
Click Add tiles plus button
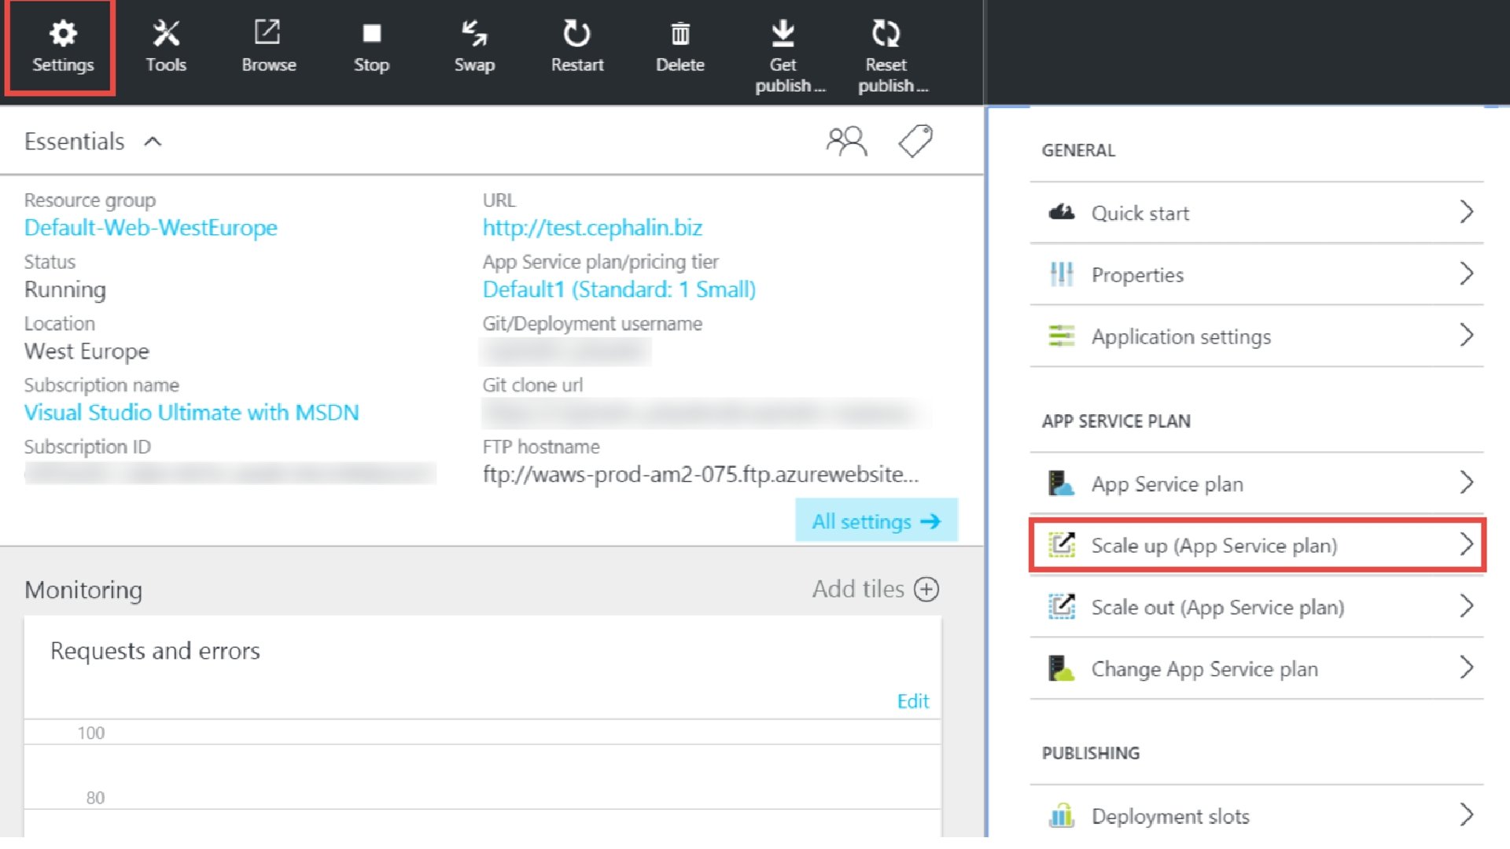coord(926,590)
